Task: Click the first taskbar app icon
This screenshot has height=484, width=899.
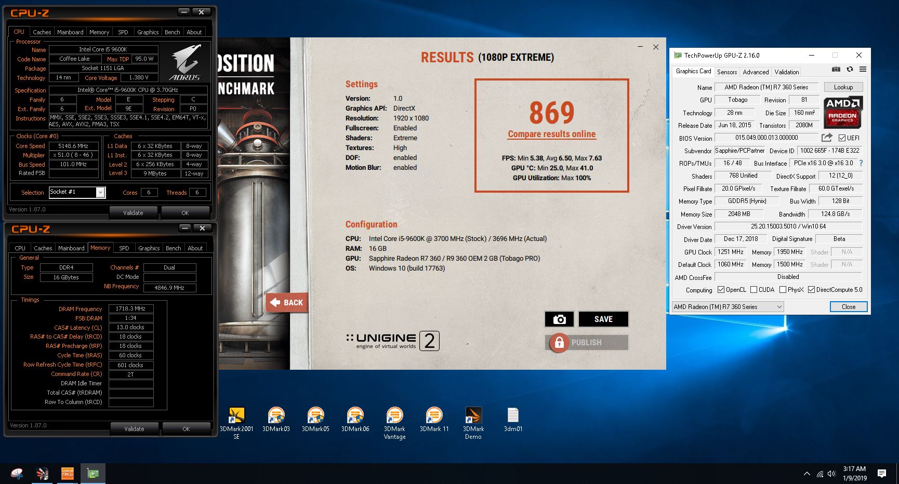Action: pyautogui.click(x=17, y=474)
